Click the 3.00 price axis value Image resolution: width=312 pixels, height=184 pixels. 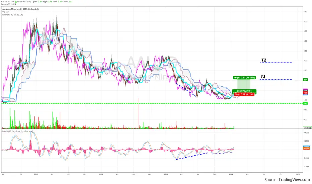click(x=305, y=61)
